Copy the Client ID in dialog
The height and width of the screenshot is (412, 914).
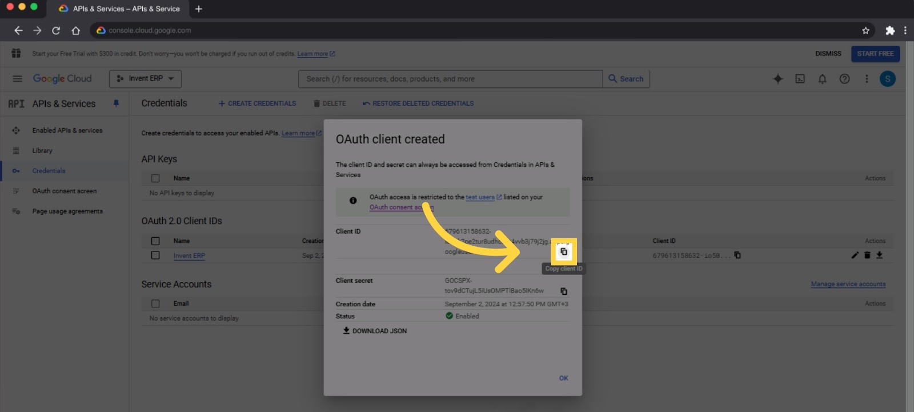tap(564, 252)
